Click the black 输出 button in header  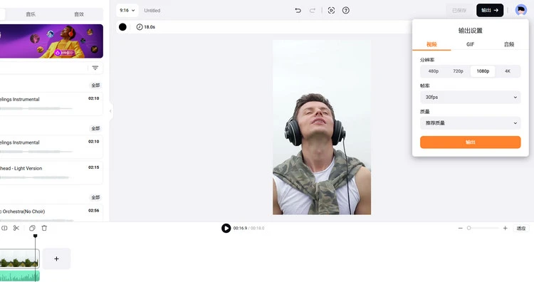pyautogui.click(x=490, y=11)
